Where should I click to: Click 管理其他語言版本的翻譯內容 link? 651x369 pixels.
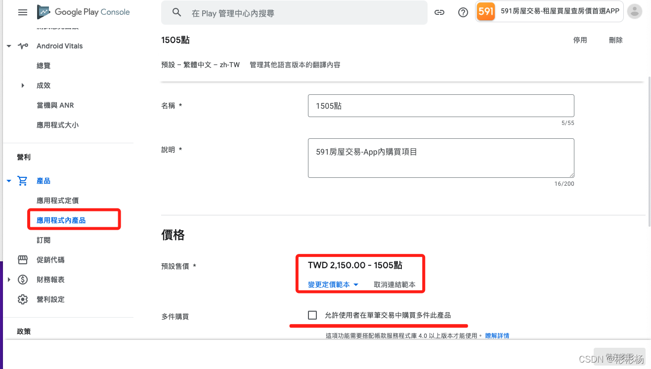point(295,65)
